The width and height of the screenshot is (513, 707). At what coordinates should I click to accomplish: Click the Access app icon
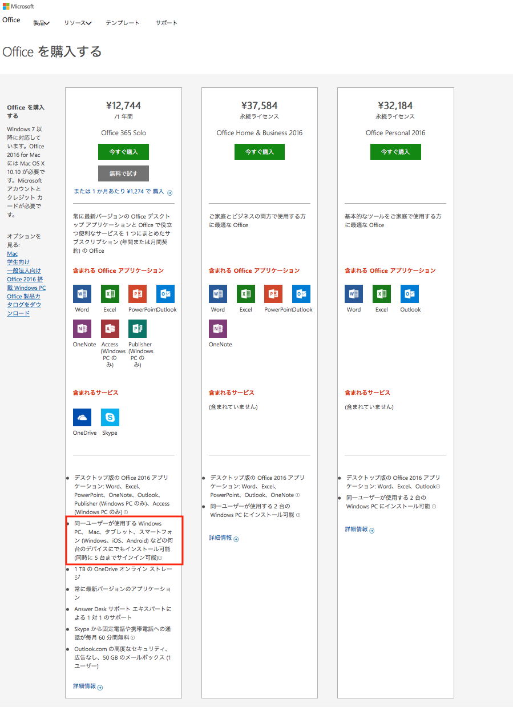(x=110, y=329)
